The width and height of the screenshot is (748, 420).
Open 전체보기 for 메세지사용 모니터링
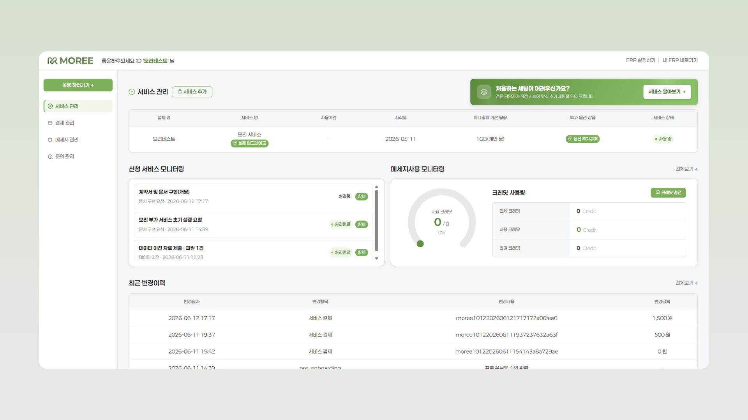[x=686, y=169]
